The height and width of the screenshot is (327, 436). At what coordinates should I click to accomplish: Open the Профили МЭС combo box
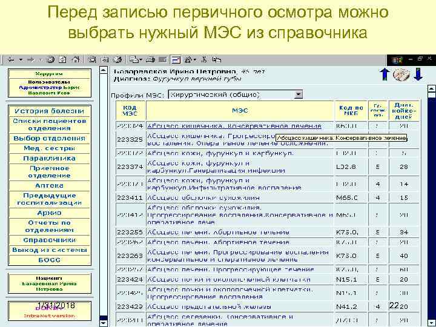[236, 94]
